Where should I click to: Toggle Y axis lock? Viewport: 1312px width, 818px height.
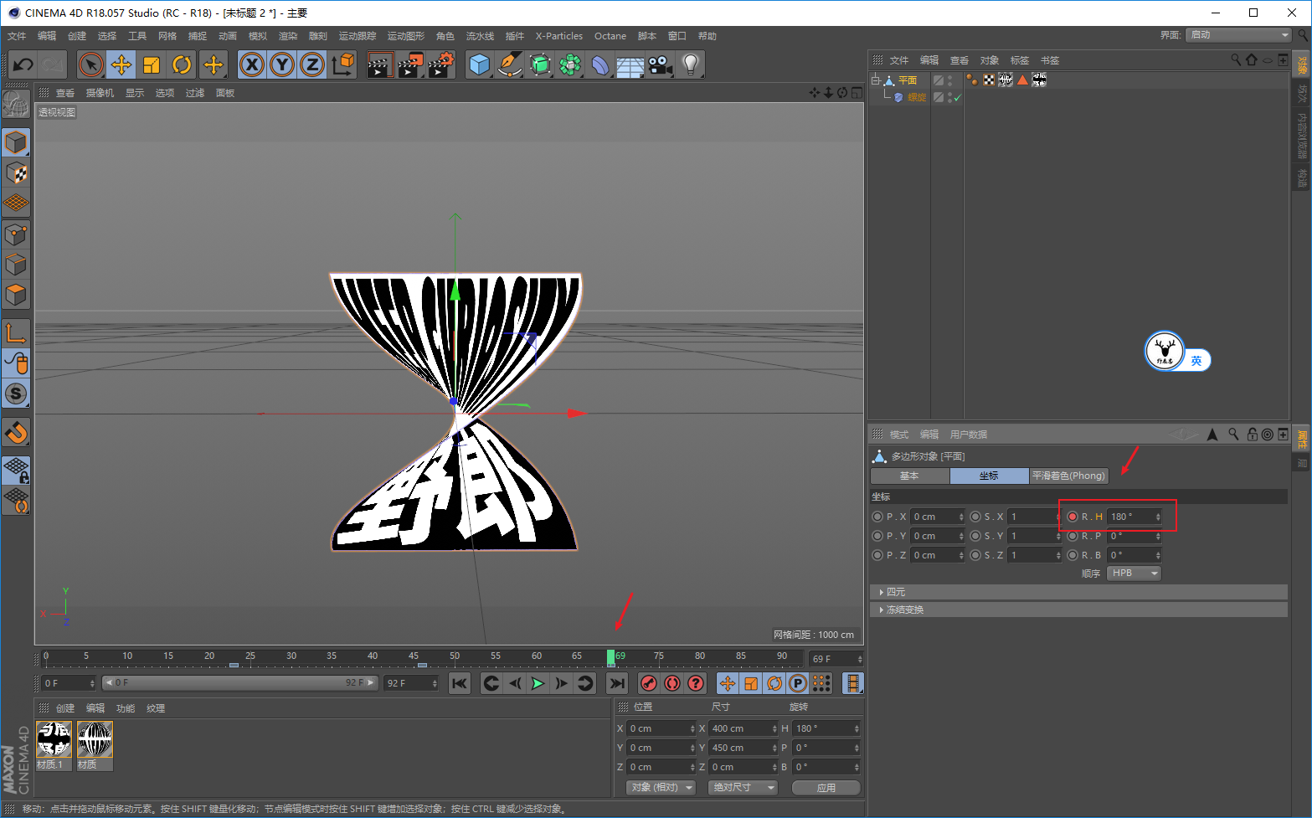tap(282, 64)
